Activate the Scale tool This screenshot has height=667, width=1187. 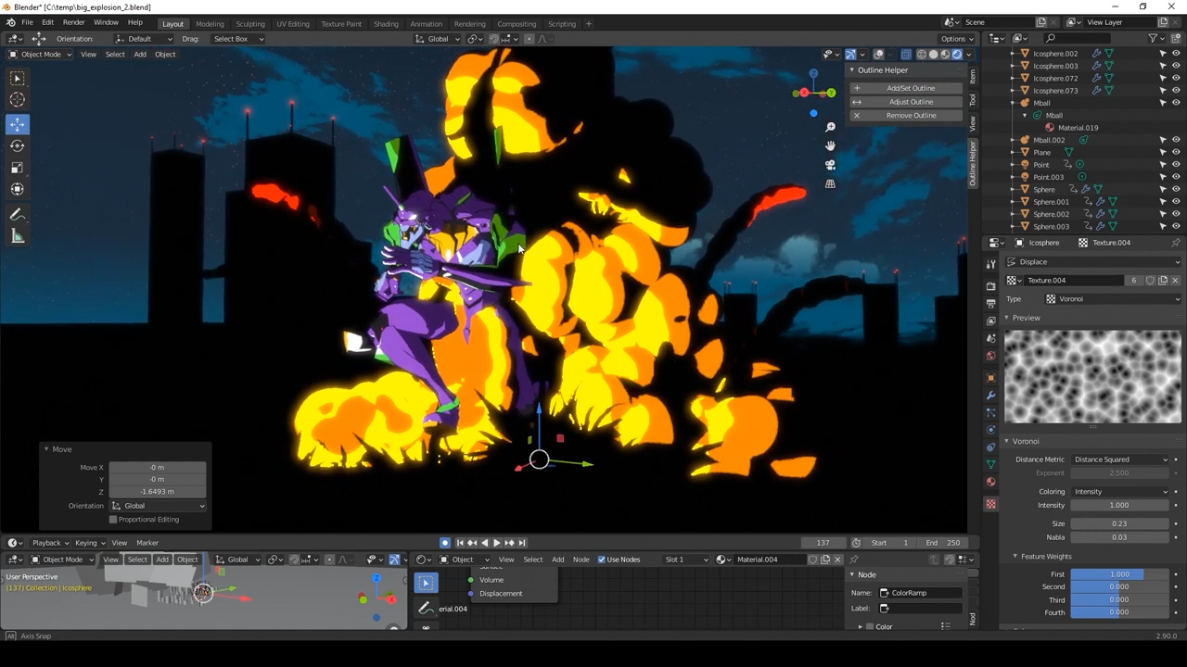(x=18, y=168)
